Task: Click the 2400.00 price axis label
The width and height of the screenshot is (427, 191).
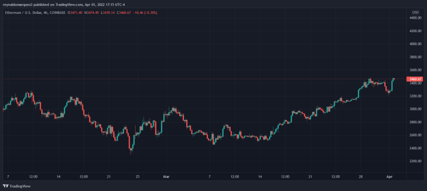Action: point(415,148)
